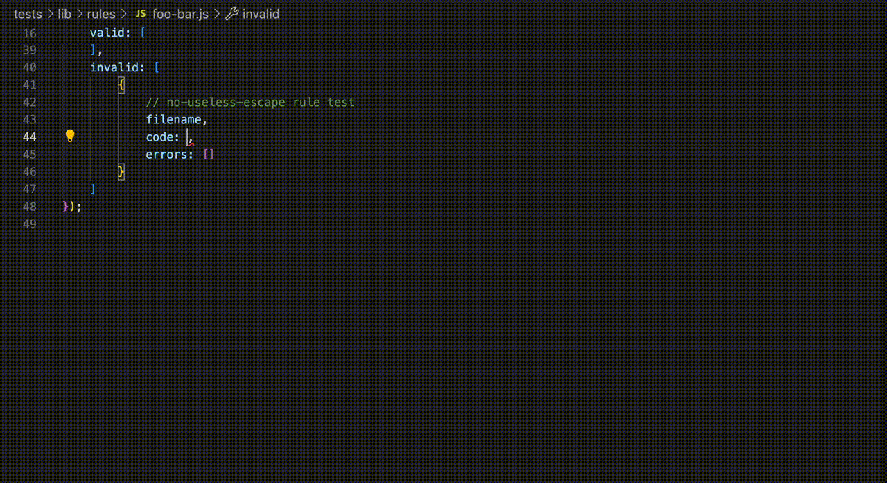Image resolution: width=887 pixels, height=483 pixels.
Task: Click line number 42 in gutter
Action: pyautogui.click(x=30, y=103)
